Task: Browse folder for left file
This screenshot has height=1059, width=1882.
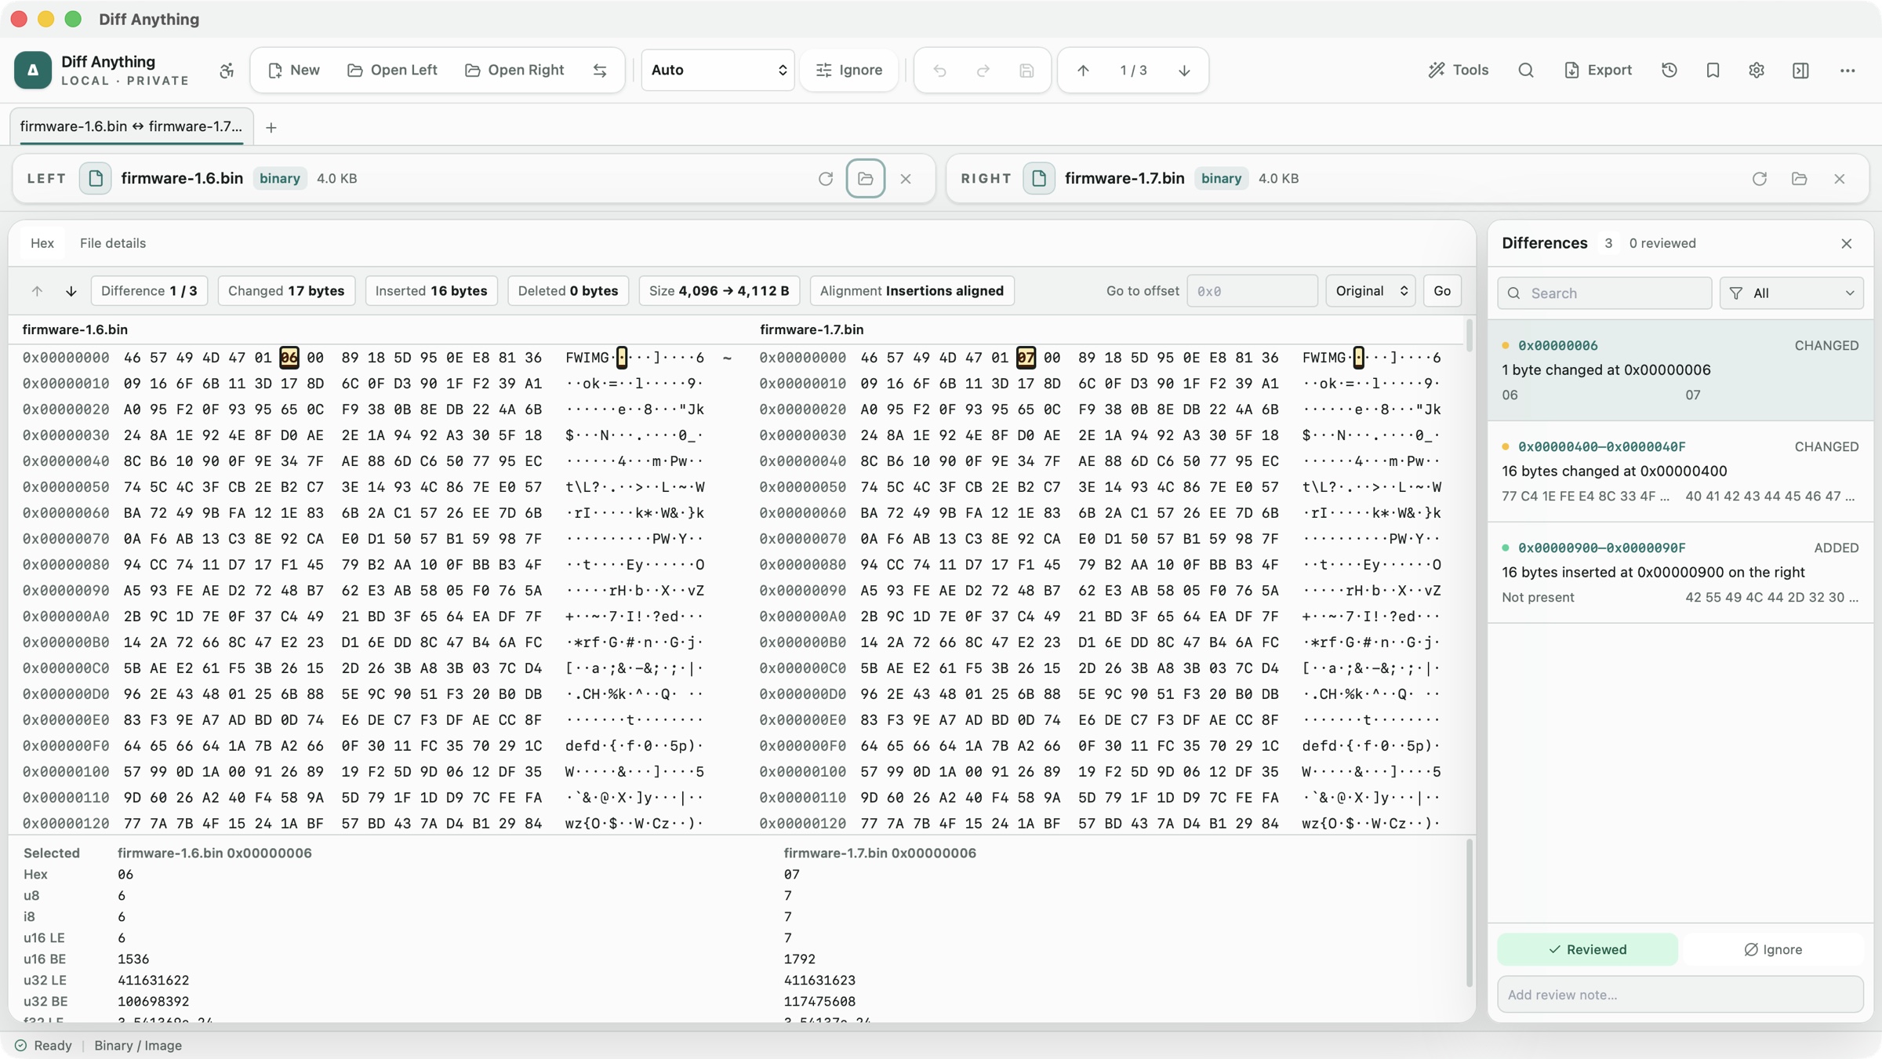Action: (866, 179)
